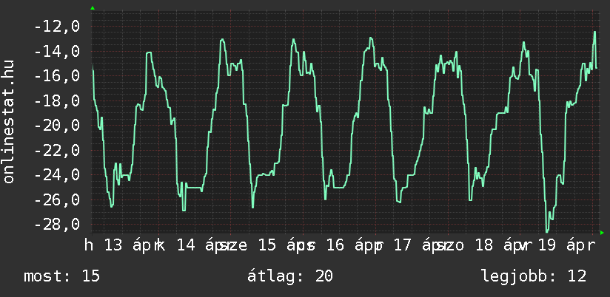Select the "átlag: 20" average text
The height and width of the screenshot is (297, 610).
[x=292, y=276]
